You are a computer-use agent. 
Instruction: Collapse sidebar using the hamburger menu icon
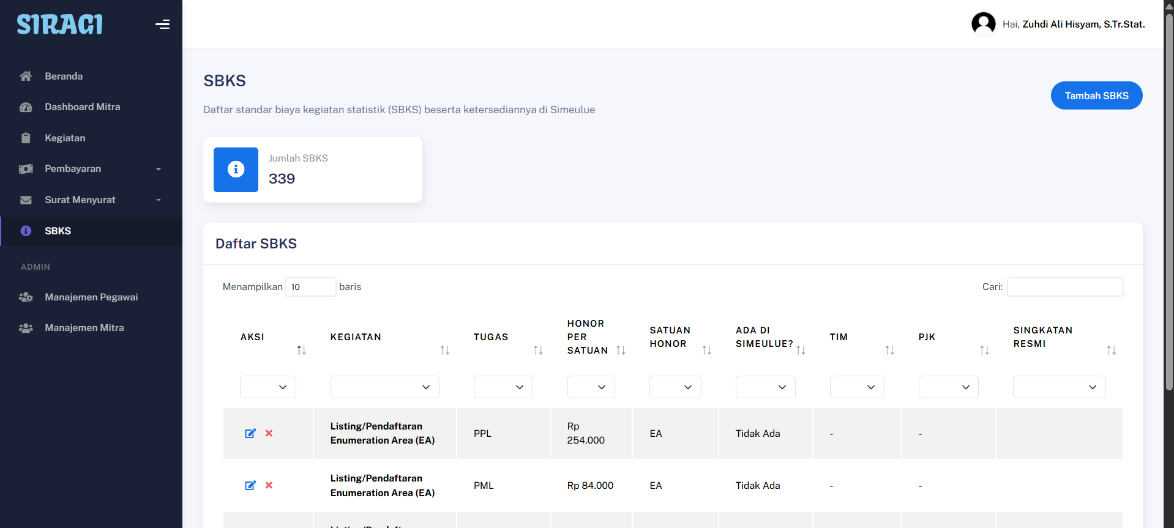[162, 24]
